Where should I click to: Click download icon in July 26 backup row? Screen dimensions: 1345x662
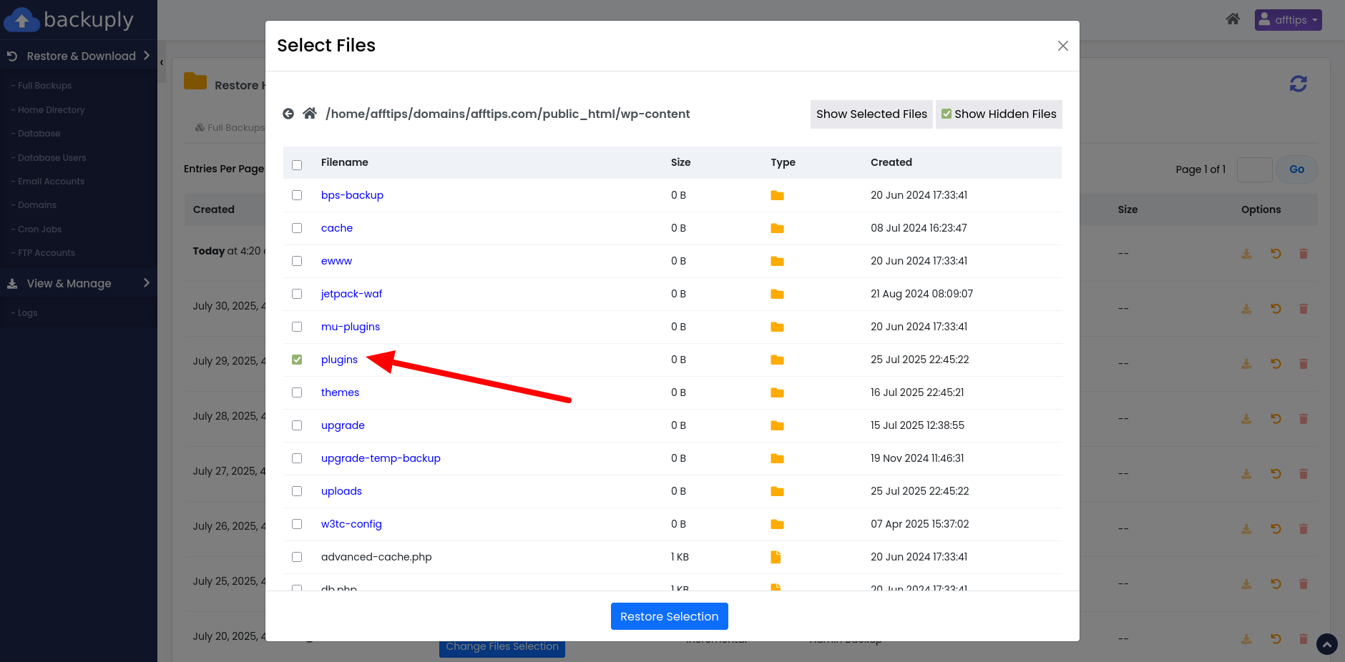pyautogui.click(x=1246, y=529)
